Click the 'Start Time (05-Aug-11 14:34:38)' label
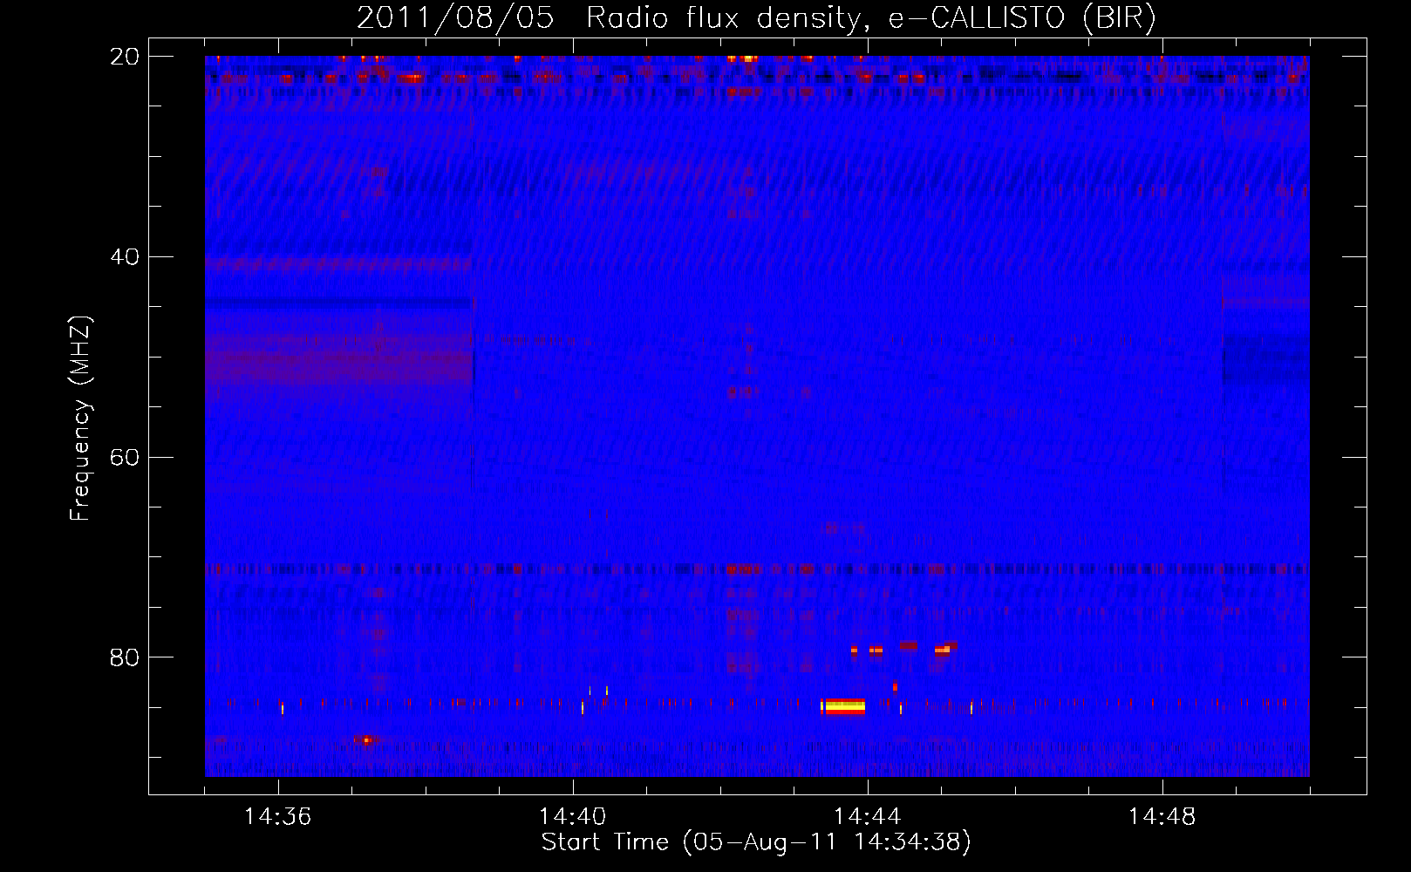This screenshot has height=872, width=1411. tap(756, 842)
